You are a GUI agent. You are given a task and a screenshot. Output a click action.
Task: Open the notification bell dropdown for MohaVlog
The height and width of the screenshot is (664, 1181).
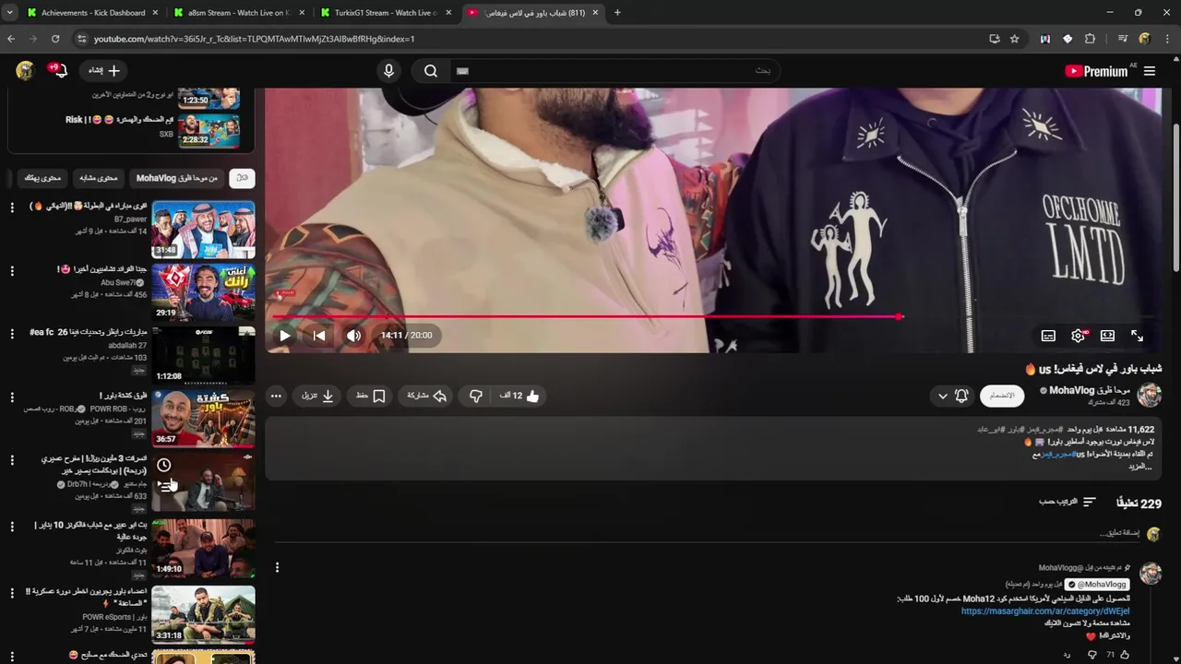tap(952, 396)
